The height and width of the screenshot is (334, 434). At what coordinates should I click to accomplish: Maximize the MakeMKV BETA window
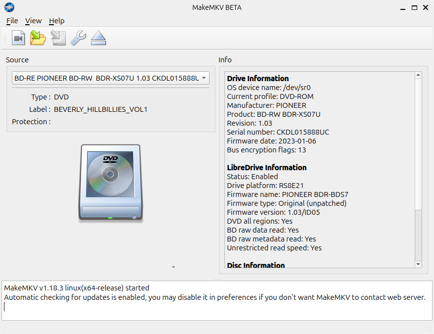click(414, 7)
